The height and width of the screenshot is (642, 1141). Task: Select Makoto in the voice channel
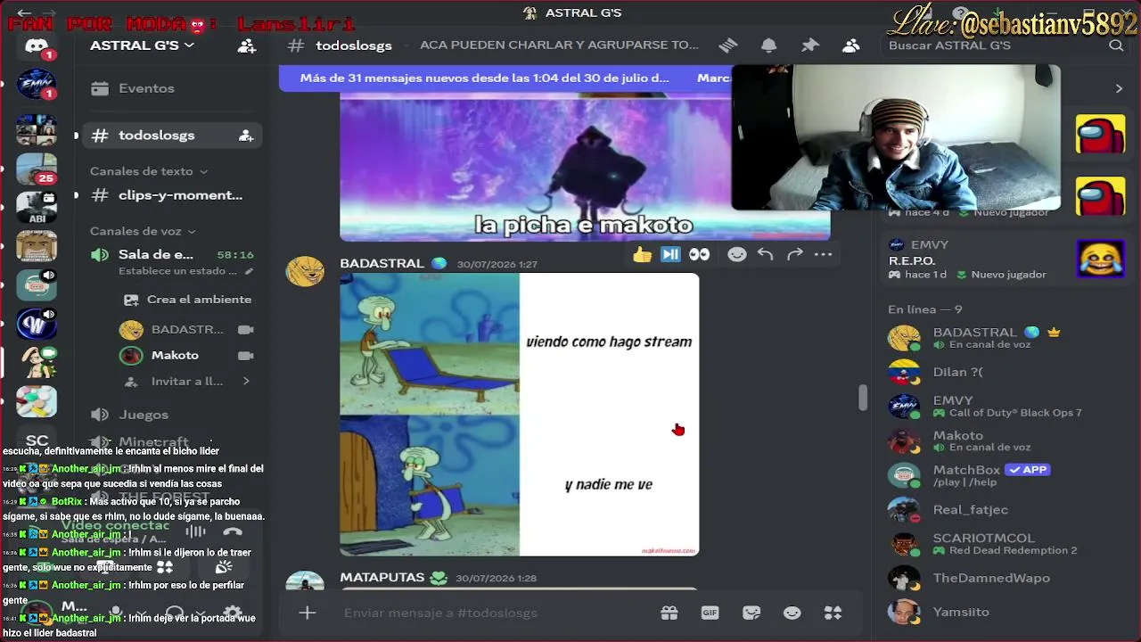(x=187, y=356)
